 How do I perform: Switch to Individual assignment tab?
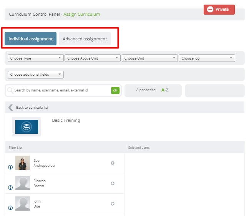pyautogui.click(x=30, y=38)
